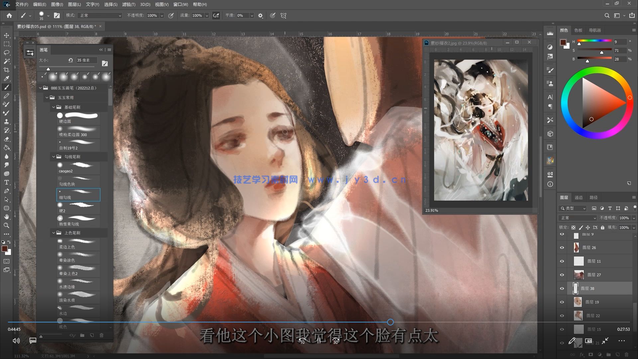The image size is (638, 359).
Task: Delete the selected brush with the trash button
Action: tap(102, 335)
